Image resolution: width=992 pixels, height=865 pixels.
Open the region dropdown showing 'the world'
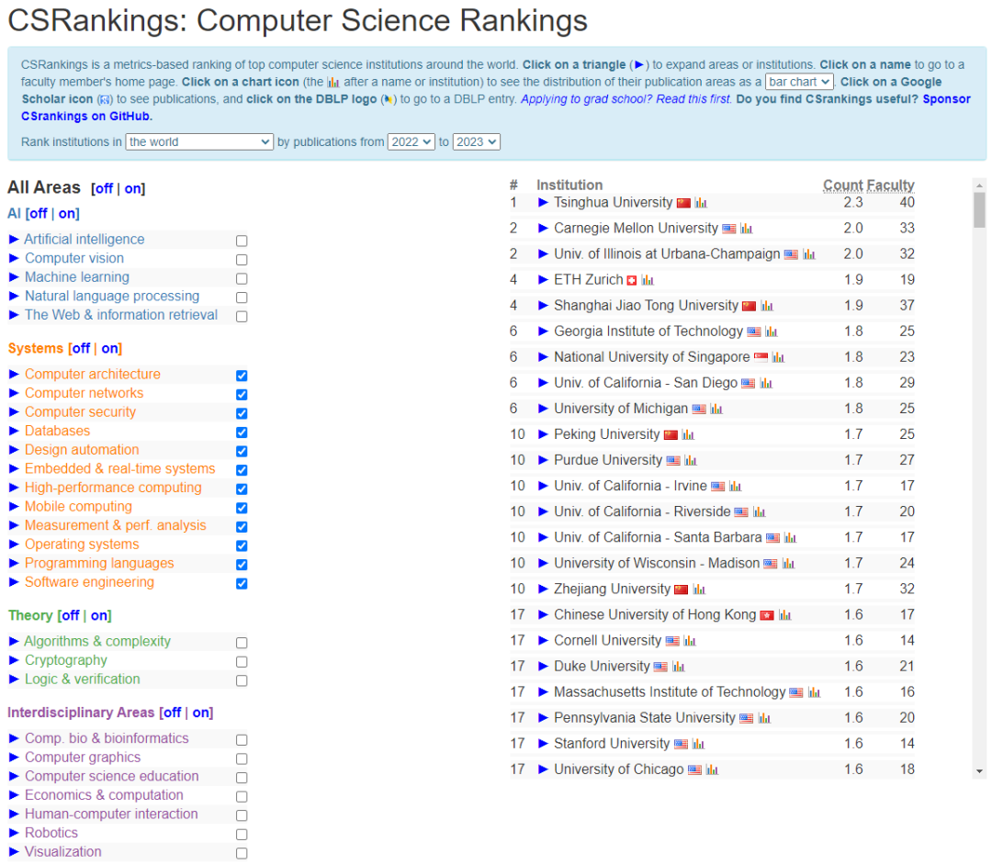(x=199, y=141)
